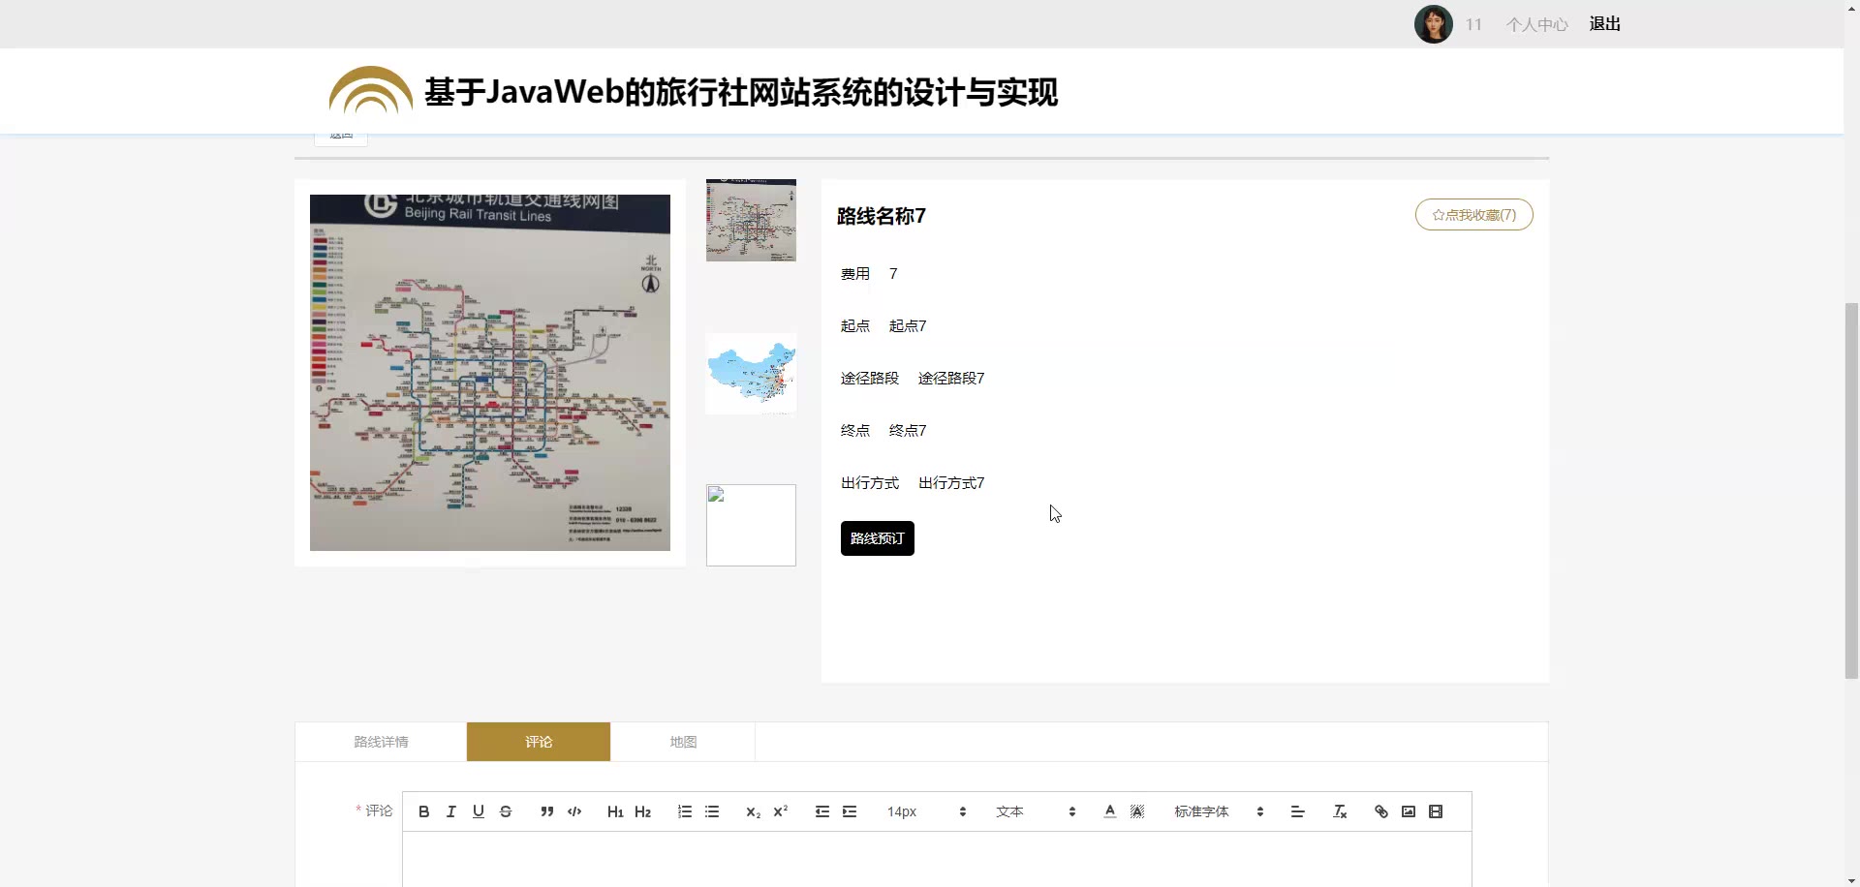1860x887 pixels.
Task: Open the text alignment options
Action: (1297, 811)
